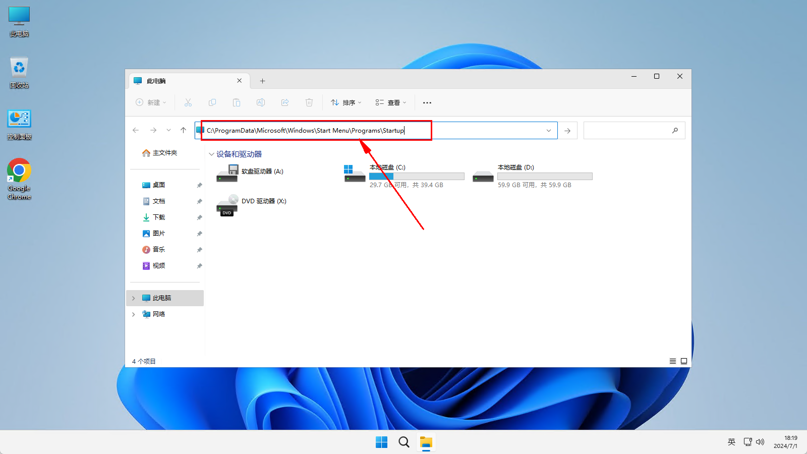Go forward with the right arrow
This screenshot has width=807, height=454.
coord(153,130)
